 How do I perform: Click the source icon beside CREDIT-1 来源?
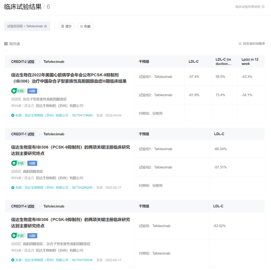[13, 188]
